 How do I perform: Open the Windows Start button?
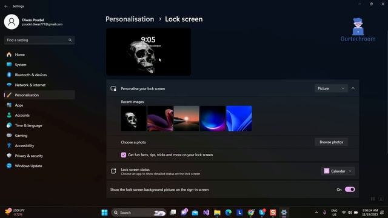[x=104, y=213]
